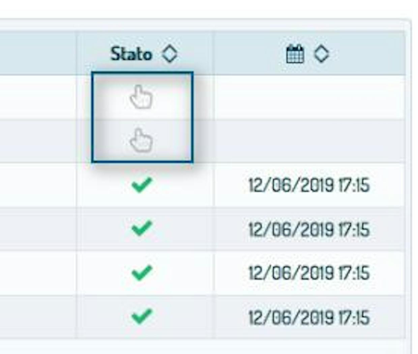Click the first hand pointer status icon
The height and width of the screenshot is (354, 418).
(x=141, y=97)
